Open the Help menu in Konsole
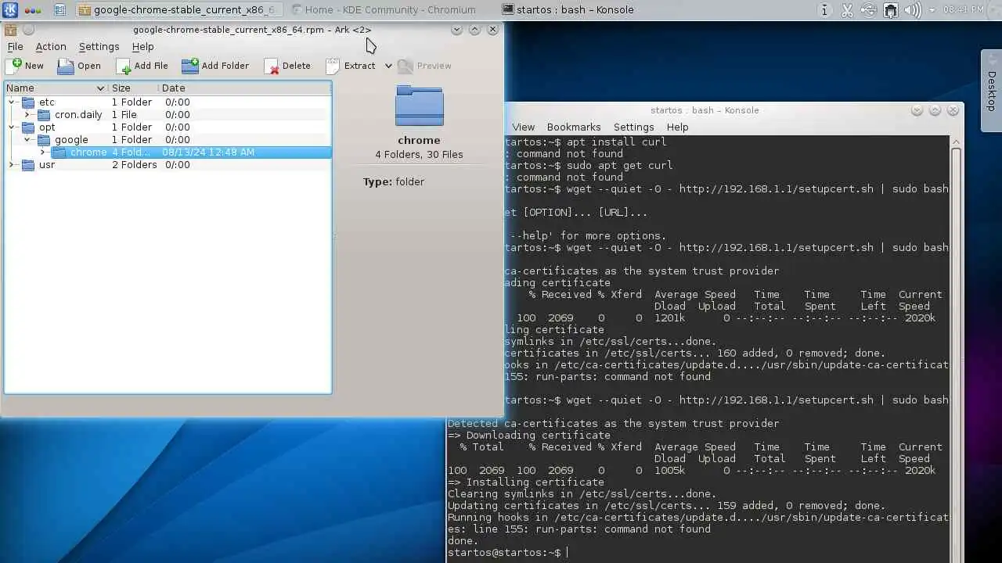This screenshot has width=1002, height=563. [677, 127]
